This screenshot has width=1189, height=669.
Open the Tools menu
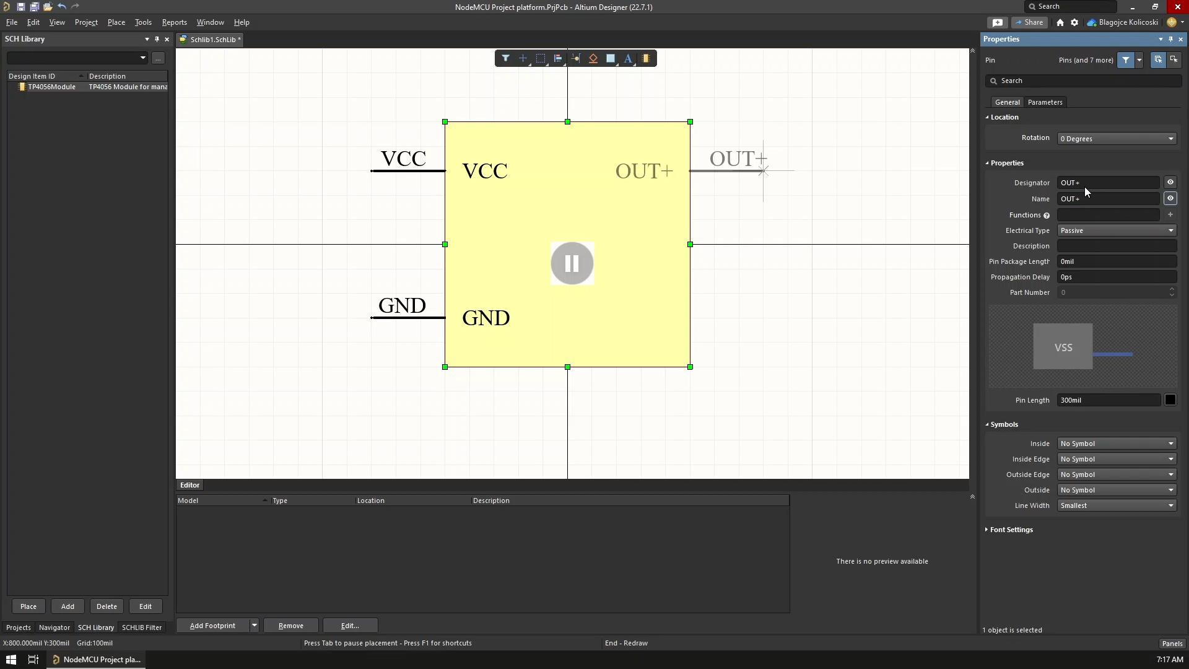coord(142,22)
